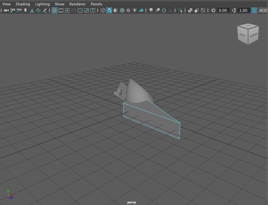Click the Use All Lights bulb icon
This screenshot has height=205, width=268.
(135, 10)
